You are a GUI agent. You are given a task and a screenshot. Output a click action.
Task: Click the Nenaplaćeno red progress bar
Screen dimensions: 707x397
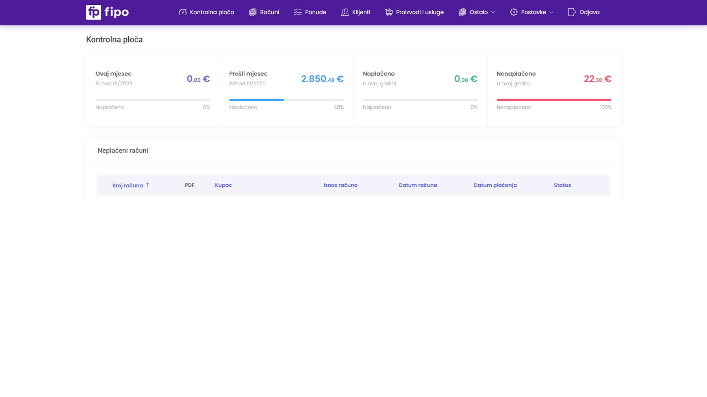(x=553, y=100)
